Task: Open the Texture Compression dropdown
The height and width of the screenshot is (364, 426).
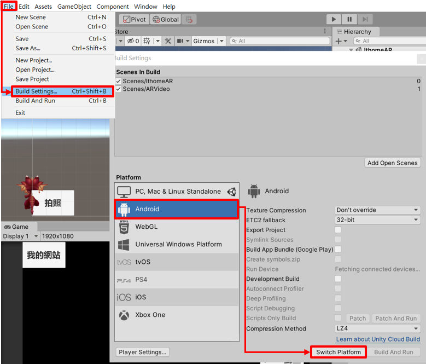Action: 378,210
